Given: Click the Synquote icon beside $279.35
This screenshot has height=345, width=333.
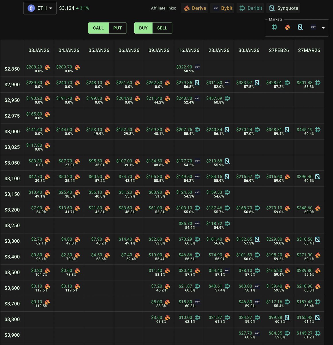Looking at the screenshot, I should point(197,83).
